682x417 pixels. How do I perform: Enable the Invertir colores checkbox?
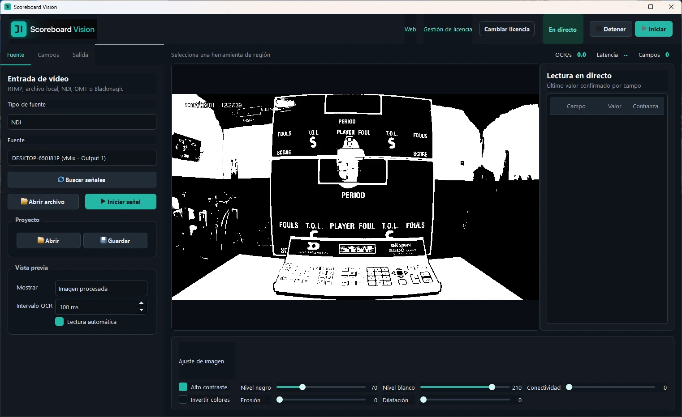(183, 399)
